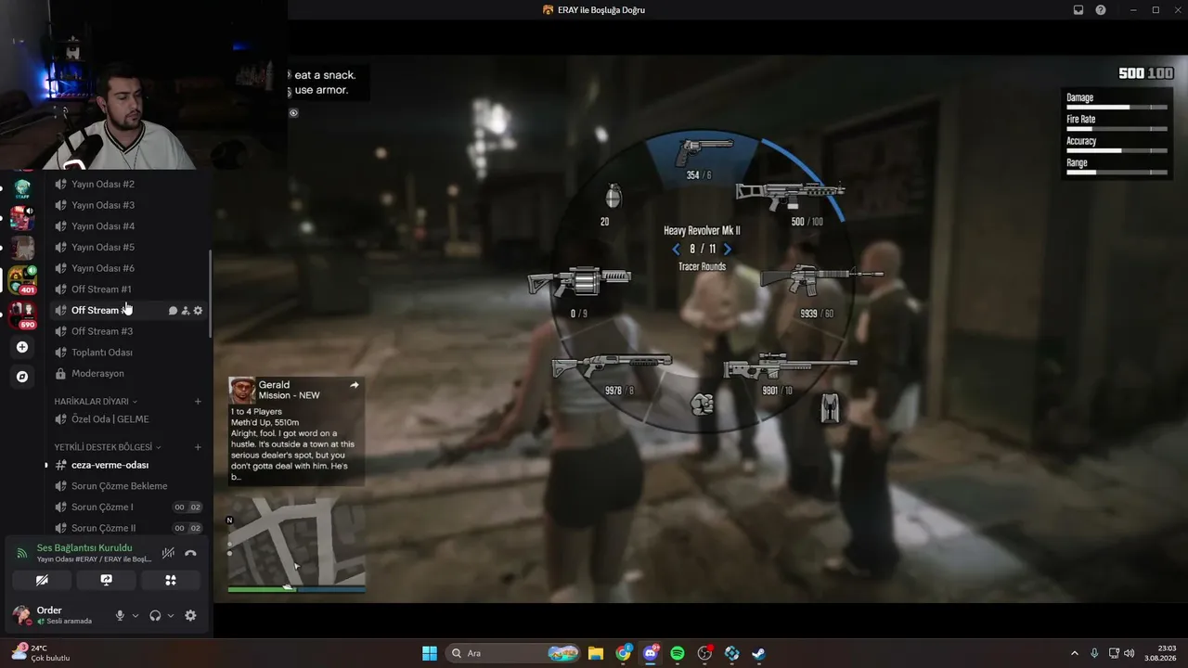Open File Explorer from taskbar
The image size is (1188, 668).
(x=596, y=653)
